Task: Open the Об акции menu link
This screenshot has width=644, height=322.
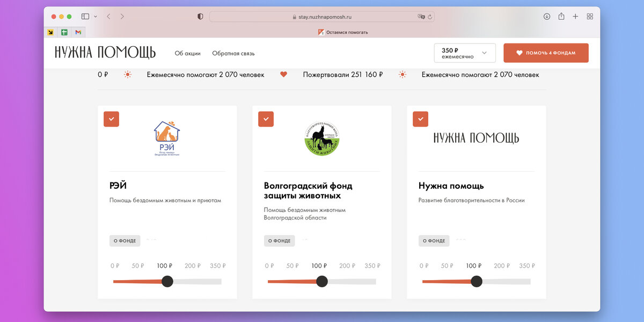Action: [x=188, y=53]
